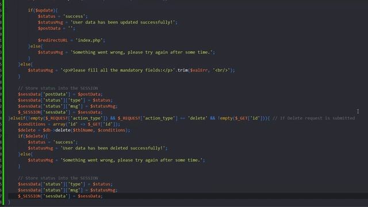
Task: Select the $redirectURL = 'index.php' line
Action: pyautogui.click(x=71, y=40)
